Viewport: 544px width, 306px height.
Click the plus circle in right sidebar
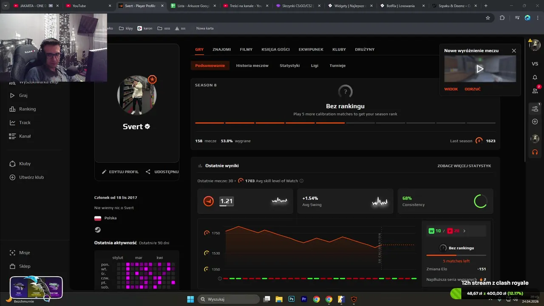point(535,122)
